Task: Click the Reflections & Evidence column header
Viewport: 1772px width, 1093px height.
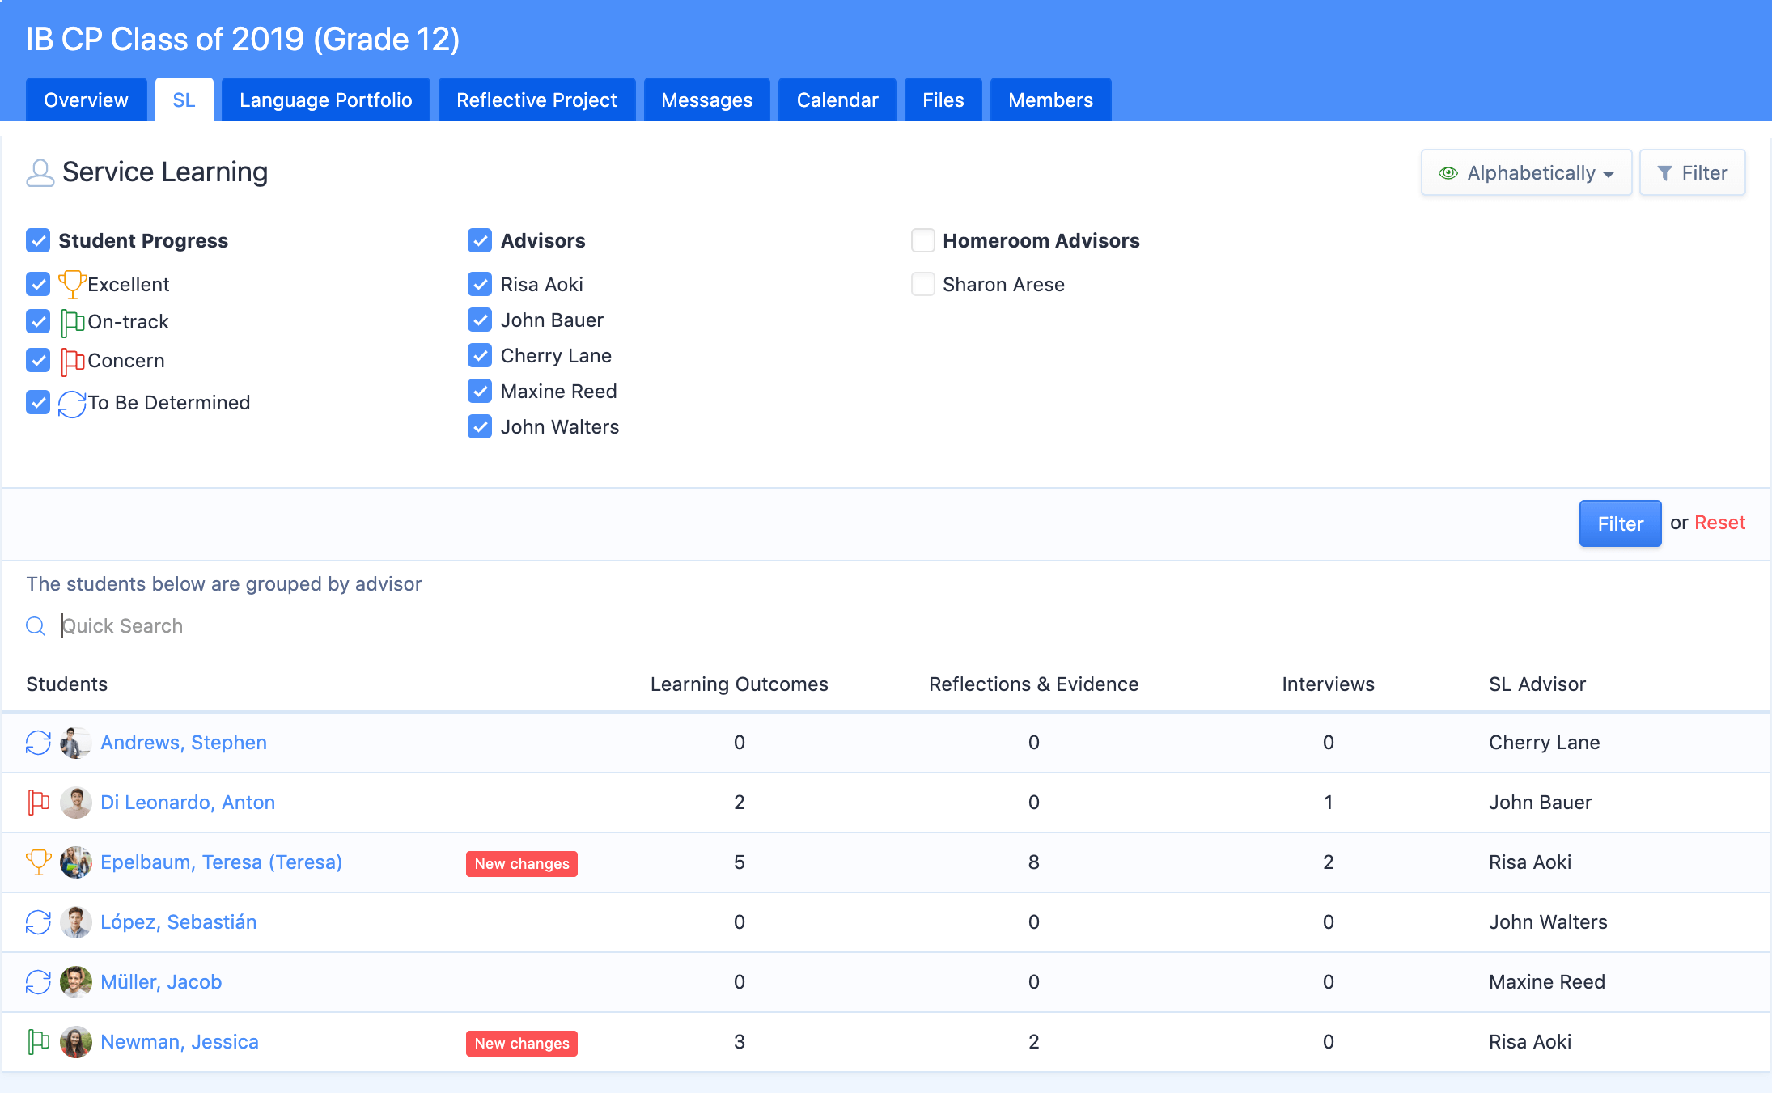Action: point(1033,684)
